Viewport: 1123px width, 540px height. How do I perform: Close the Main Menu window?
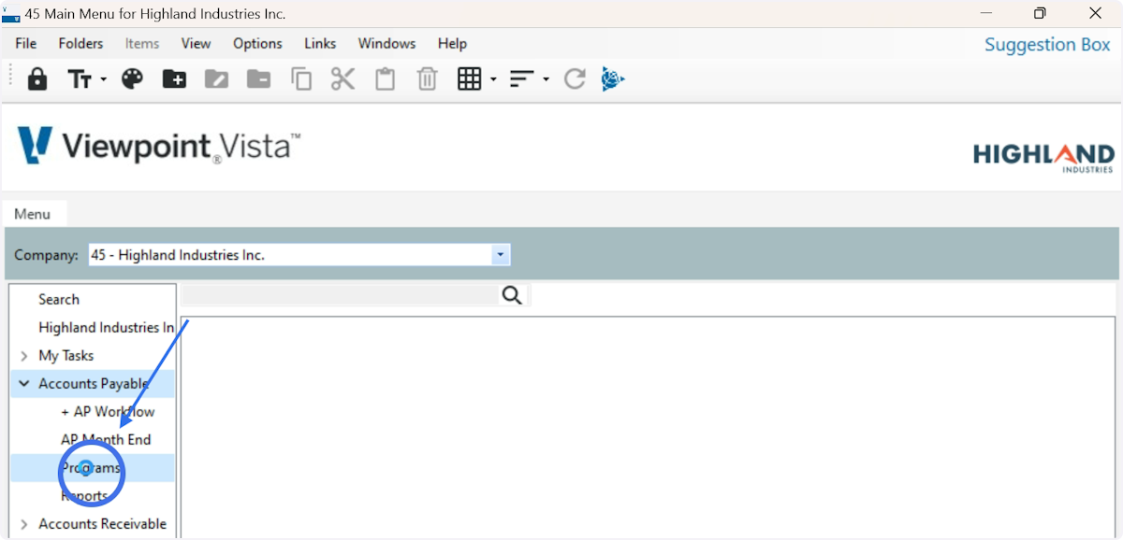[1095, 14]
